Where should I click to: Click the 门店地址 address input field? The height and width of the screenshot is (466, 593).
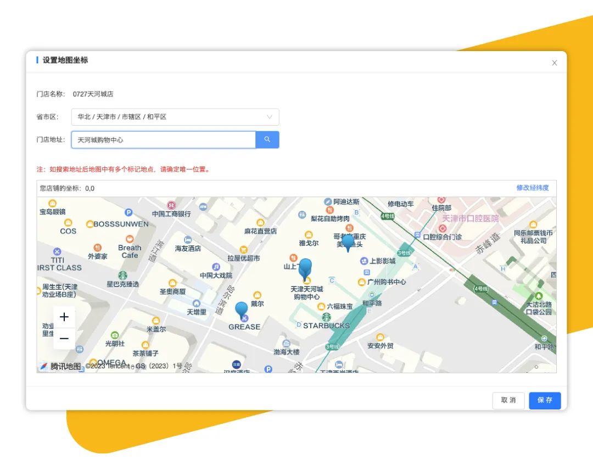(x=164, y=140)
